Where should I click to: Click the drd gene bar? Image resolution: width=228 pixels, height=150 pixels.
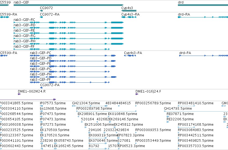pyautogui.click(x=203, y=5)
